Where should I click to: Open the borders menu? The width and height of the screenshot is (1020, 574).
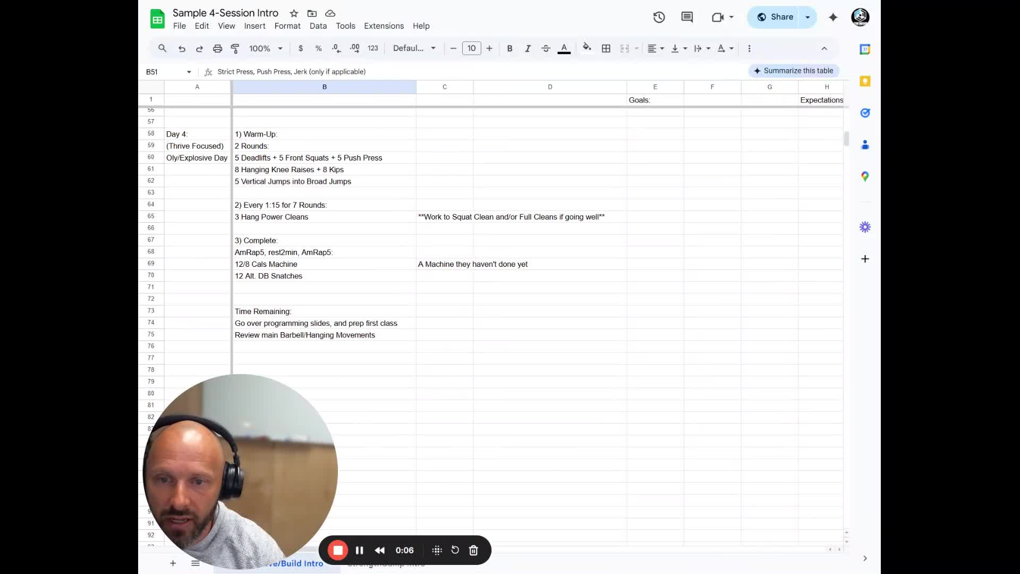point(606,48)
